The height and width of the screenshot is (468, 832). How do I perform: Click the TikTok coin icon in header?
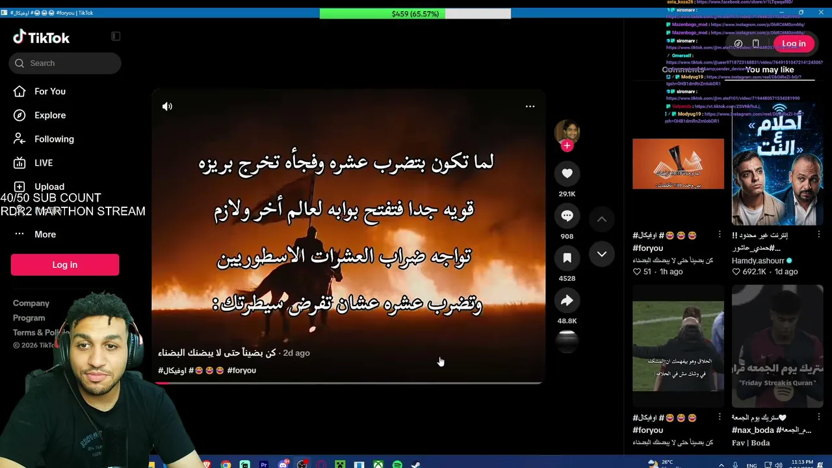coord(738,44)
